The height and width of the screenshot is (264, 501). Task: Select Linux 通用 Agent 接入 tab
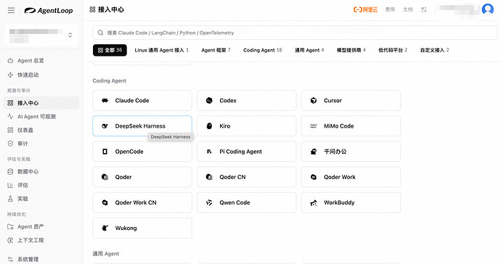161,50
